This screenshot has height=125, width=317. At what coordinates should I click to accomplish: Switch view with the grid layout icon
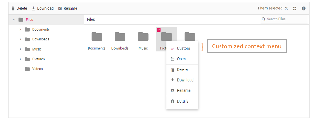click(x=294, y=9)
